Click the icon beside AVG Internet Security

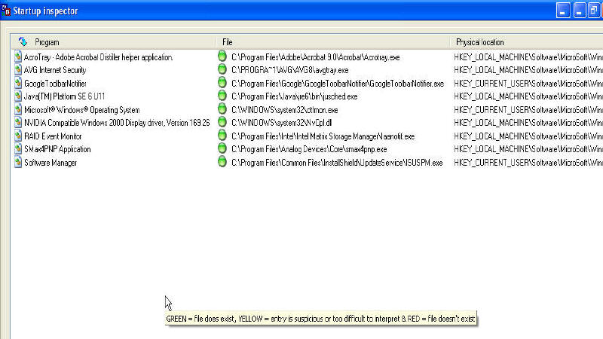tap(18, 70)
